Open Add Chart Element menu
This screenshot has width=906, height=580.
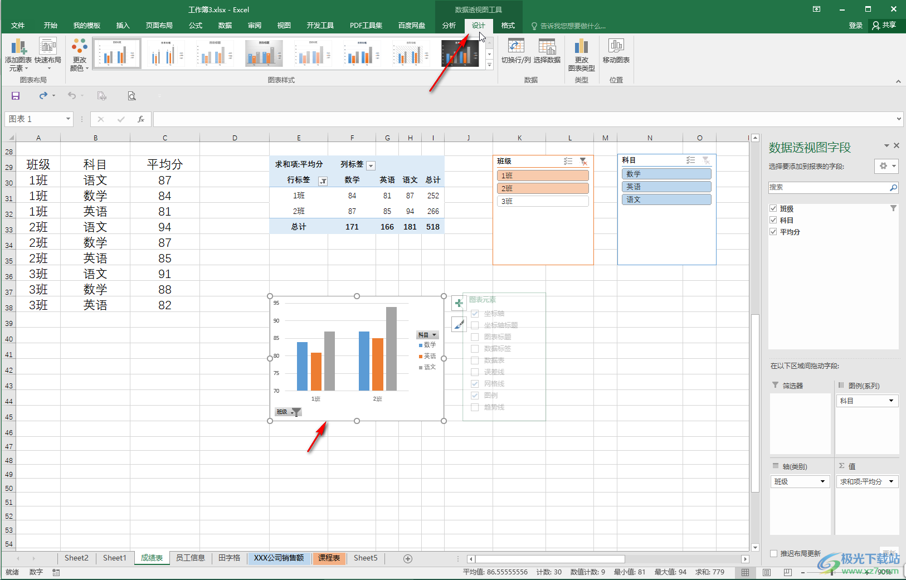click(x=18, y=55)
